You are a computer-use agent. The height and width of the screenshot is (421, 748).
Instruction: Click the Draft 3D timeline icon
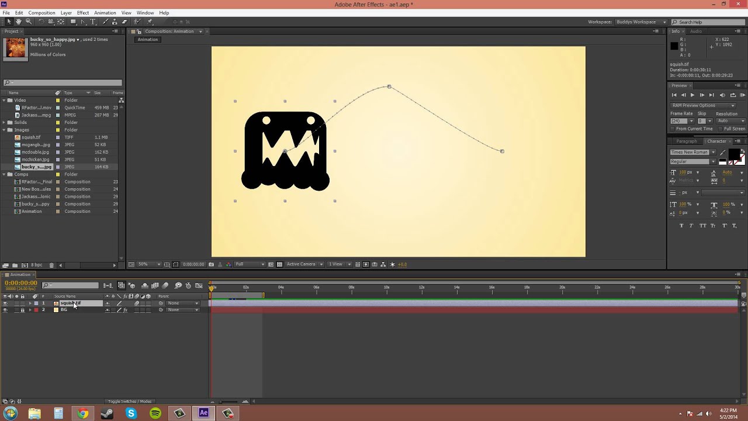tap(131, 285)
